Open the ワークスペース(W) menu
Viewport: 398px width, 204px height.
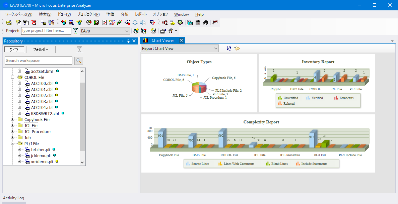pyautogui.click(x=19, y=14)
